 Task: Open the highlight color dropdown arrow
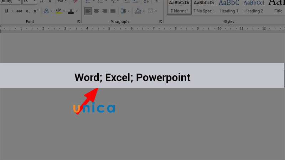(x=64, y=11)
